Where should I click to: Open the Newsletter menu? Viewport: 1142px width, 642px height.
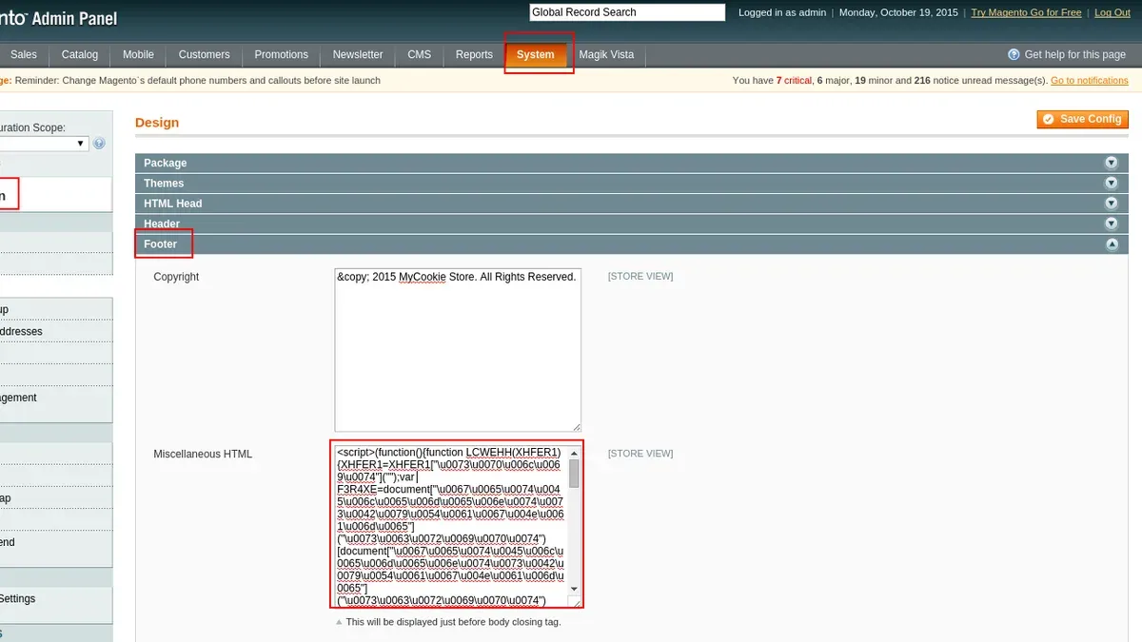tap(358, 54)
